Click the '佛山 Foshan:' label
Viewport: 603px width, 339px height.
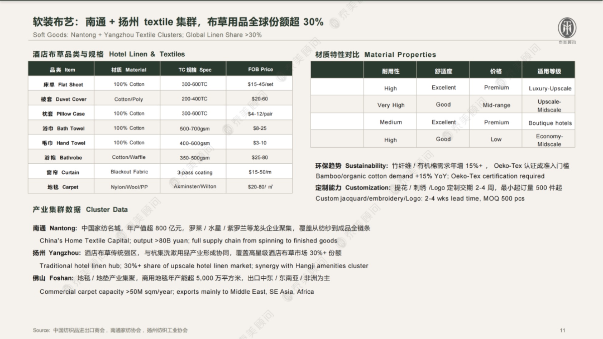tap(53, 278)
